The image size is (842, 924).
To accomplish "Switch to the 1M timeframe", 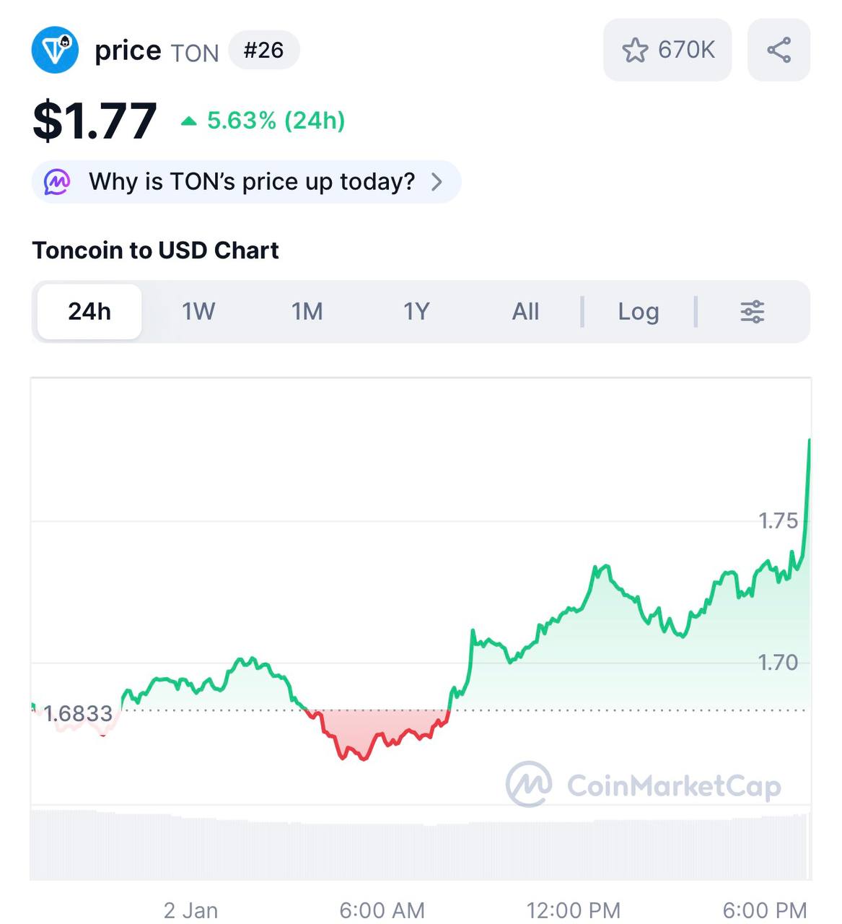I will 307,312.
